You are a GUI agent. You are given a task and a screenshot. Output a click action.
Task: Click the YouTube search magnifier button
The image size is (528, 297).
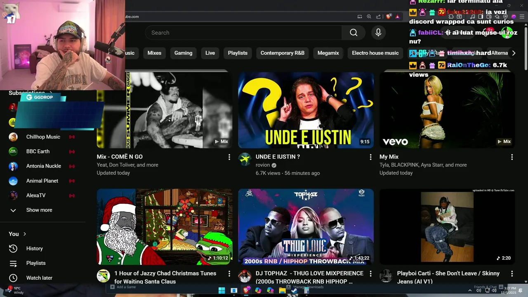click(x=354, y=33)
